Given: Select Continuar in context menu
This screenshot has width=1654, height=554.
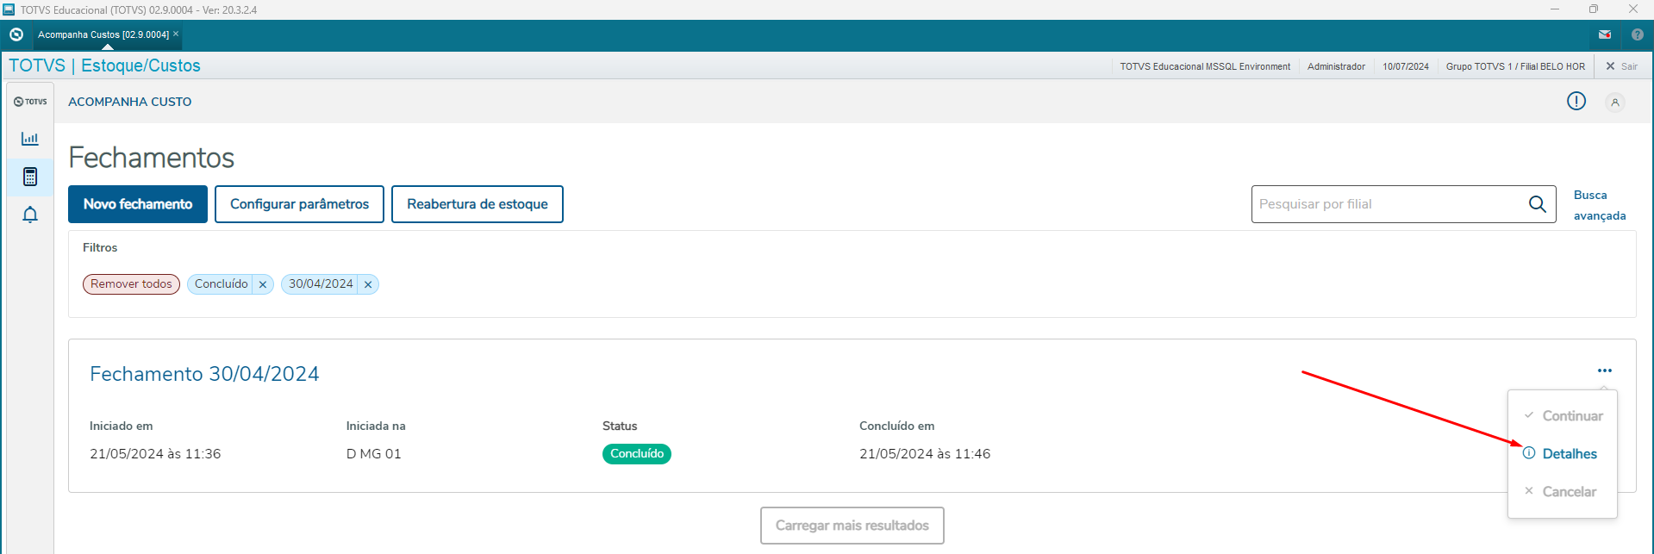Looking at the screenshot, I should pyautogui.click(x=1563, y=416).
